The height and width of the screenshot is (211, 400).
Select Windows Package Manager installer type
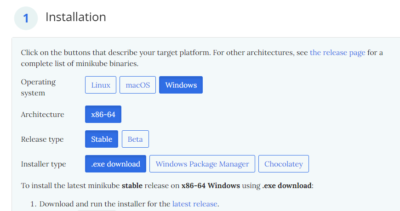click(202, 164)
